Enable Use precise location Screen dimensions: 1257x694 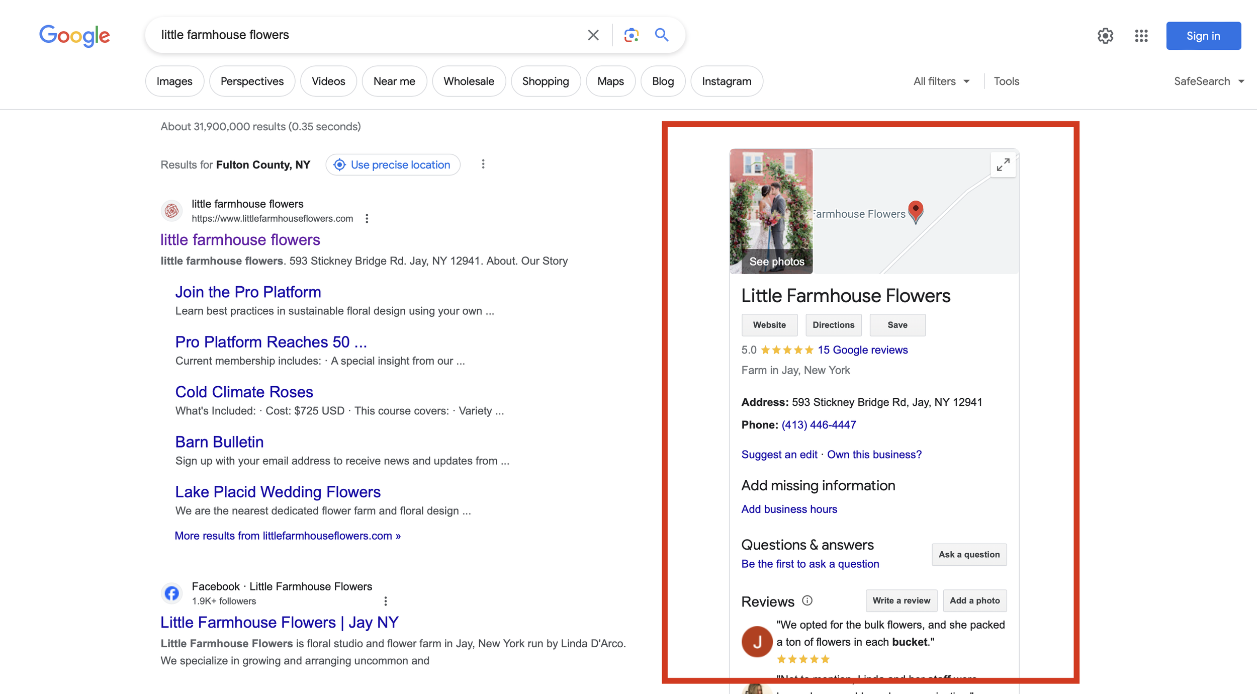coord(393,165)
